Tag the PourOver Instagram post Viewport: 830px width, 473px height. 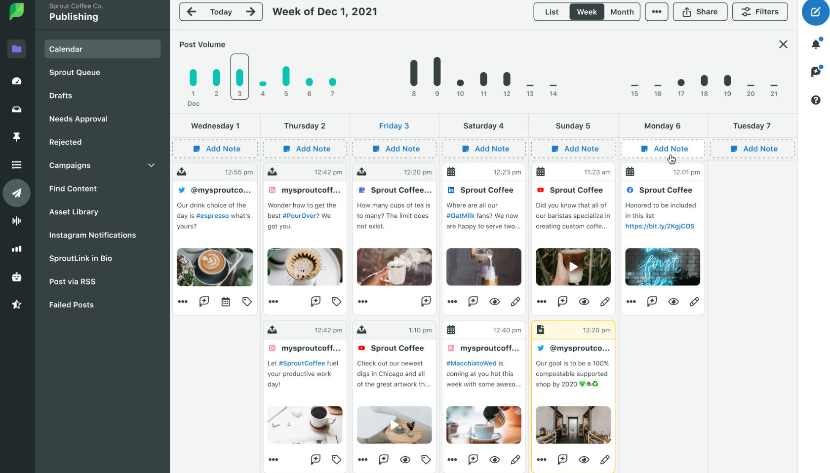pyautogui.click(x=336, y=302)
